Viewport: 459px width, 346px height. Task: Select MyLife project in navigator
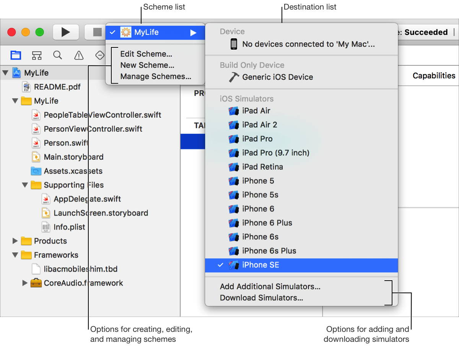point(36,73)
